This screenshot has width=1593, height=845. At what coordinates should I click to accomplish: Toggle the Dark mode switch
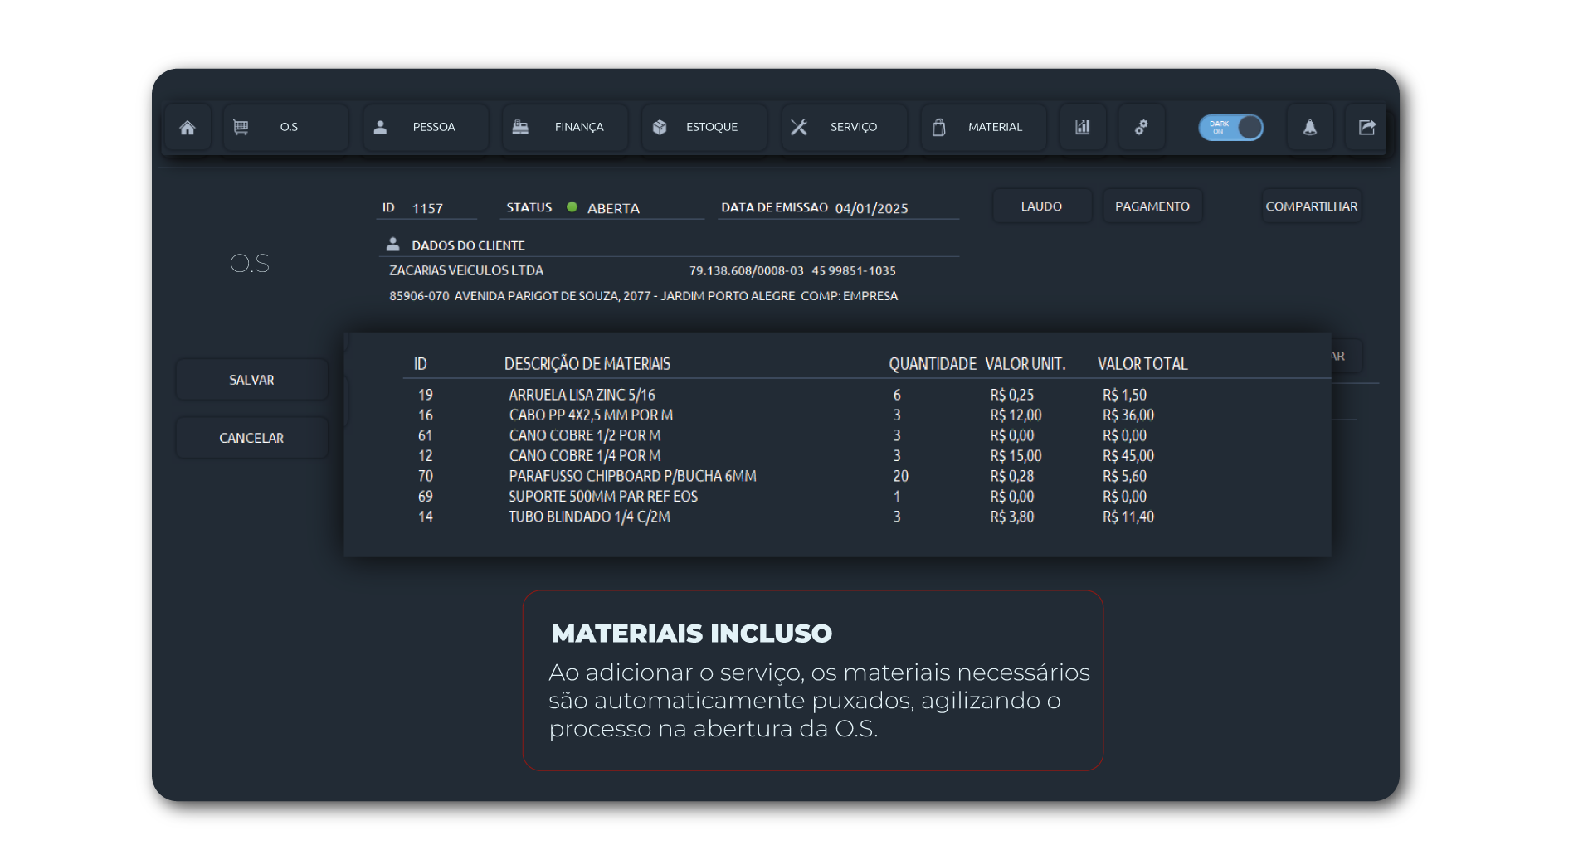(1231, 128)
